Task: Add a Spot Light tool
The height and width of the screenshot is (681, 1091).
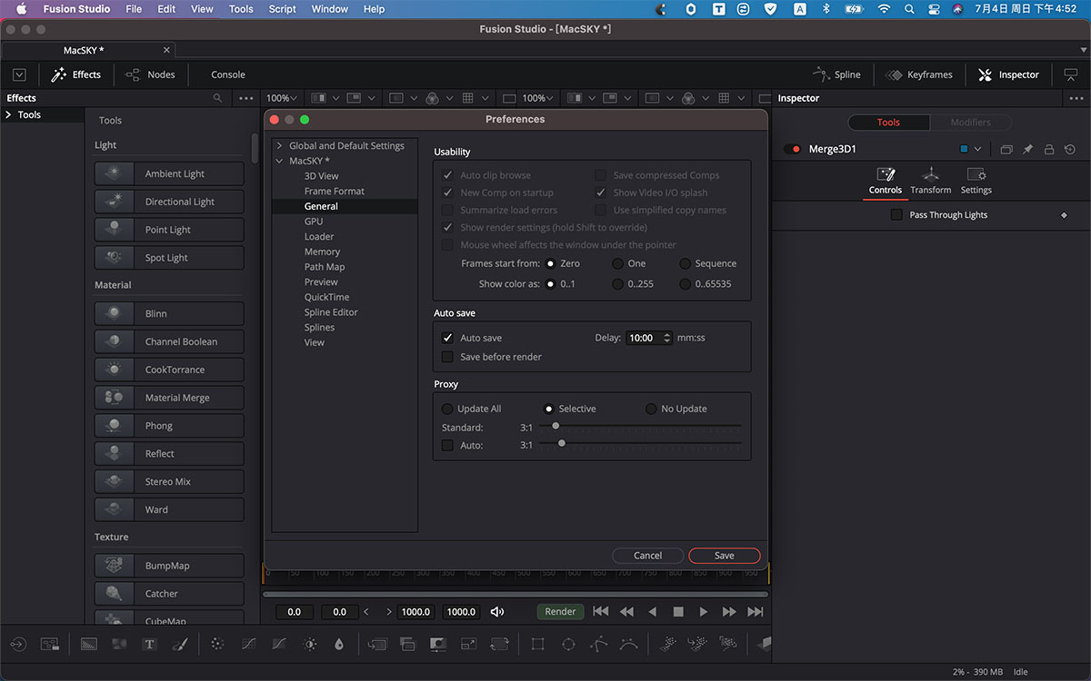Action: 169,258
